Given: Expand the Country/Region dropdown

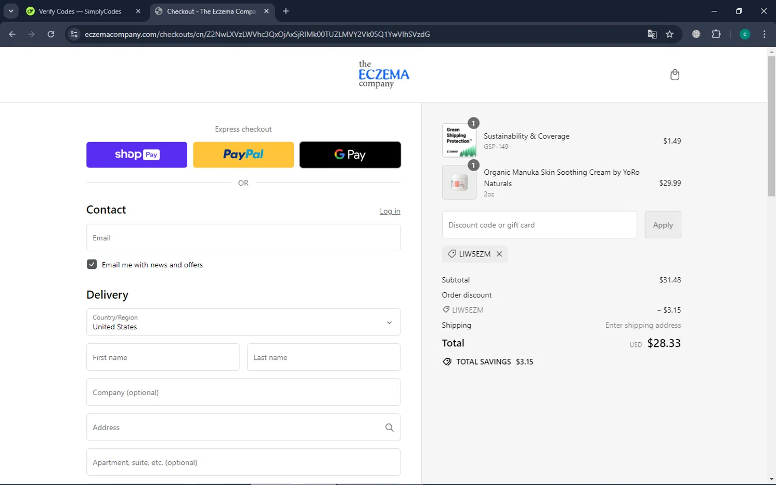Looking at the screenshot, I should (x=243, y=322).
